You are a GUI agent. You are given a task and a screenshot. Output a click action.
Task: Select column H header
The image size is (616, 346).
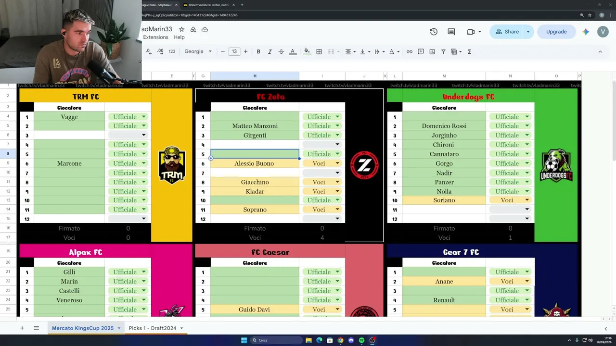255,76
